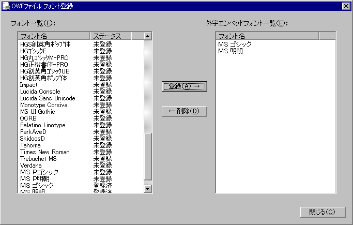Click the 登録(A) → register button
This screenshot has height=225, width=353.
tap(184, 86)
